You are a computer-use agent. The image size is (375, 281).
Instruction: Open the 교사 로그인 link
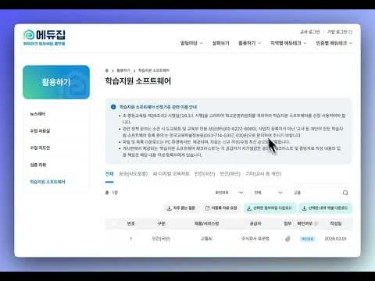coord(309,32)
